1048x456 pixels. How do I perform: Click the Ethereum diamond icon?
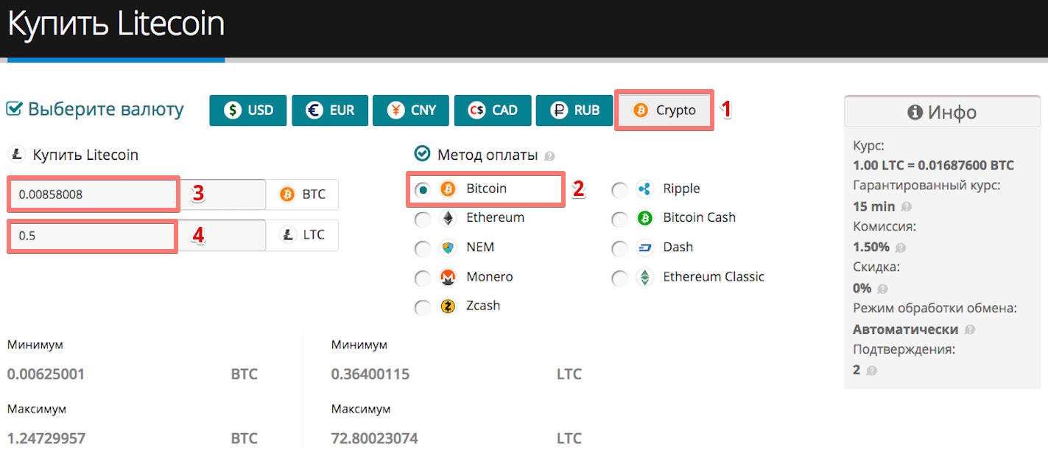(448, 218)
